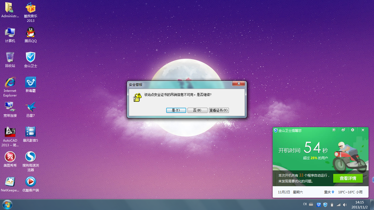
Task: Open the 回收站 recycle bin
Action: 10,57
